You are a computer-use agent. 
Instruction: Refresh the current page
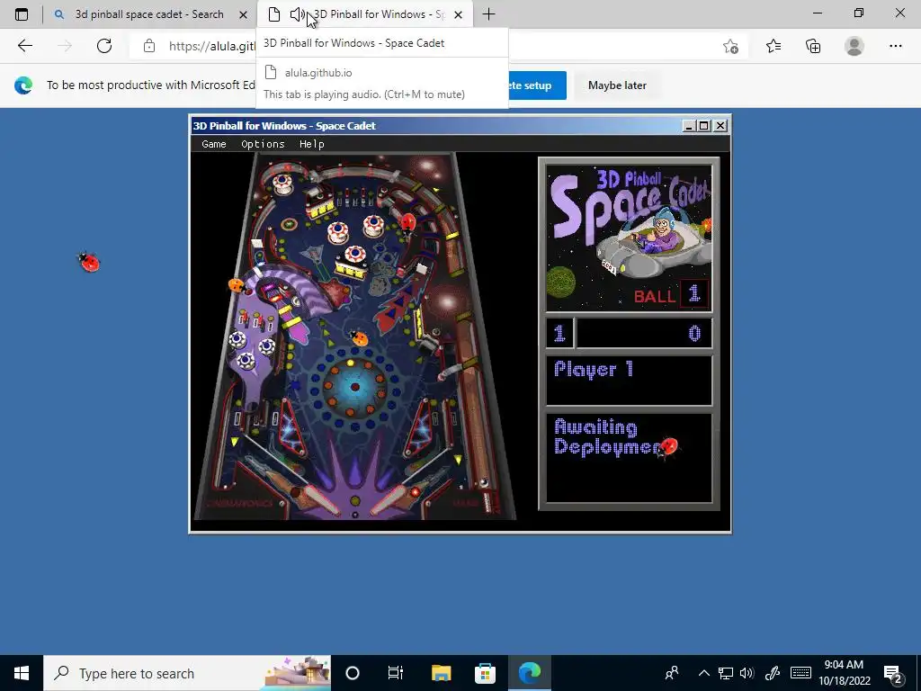pyautogui.click(x=104, y=46)
